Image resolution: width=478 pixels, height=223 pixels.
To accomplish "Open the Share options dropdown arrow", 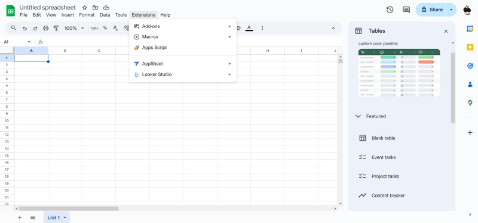I will coord(451,10).
